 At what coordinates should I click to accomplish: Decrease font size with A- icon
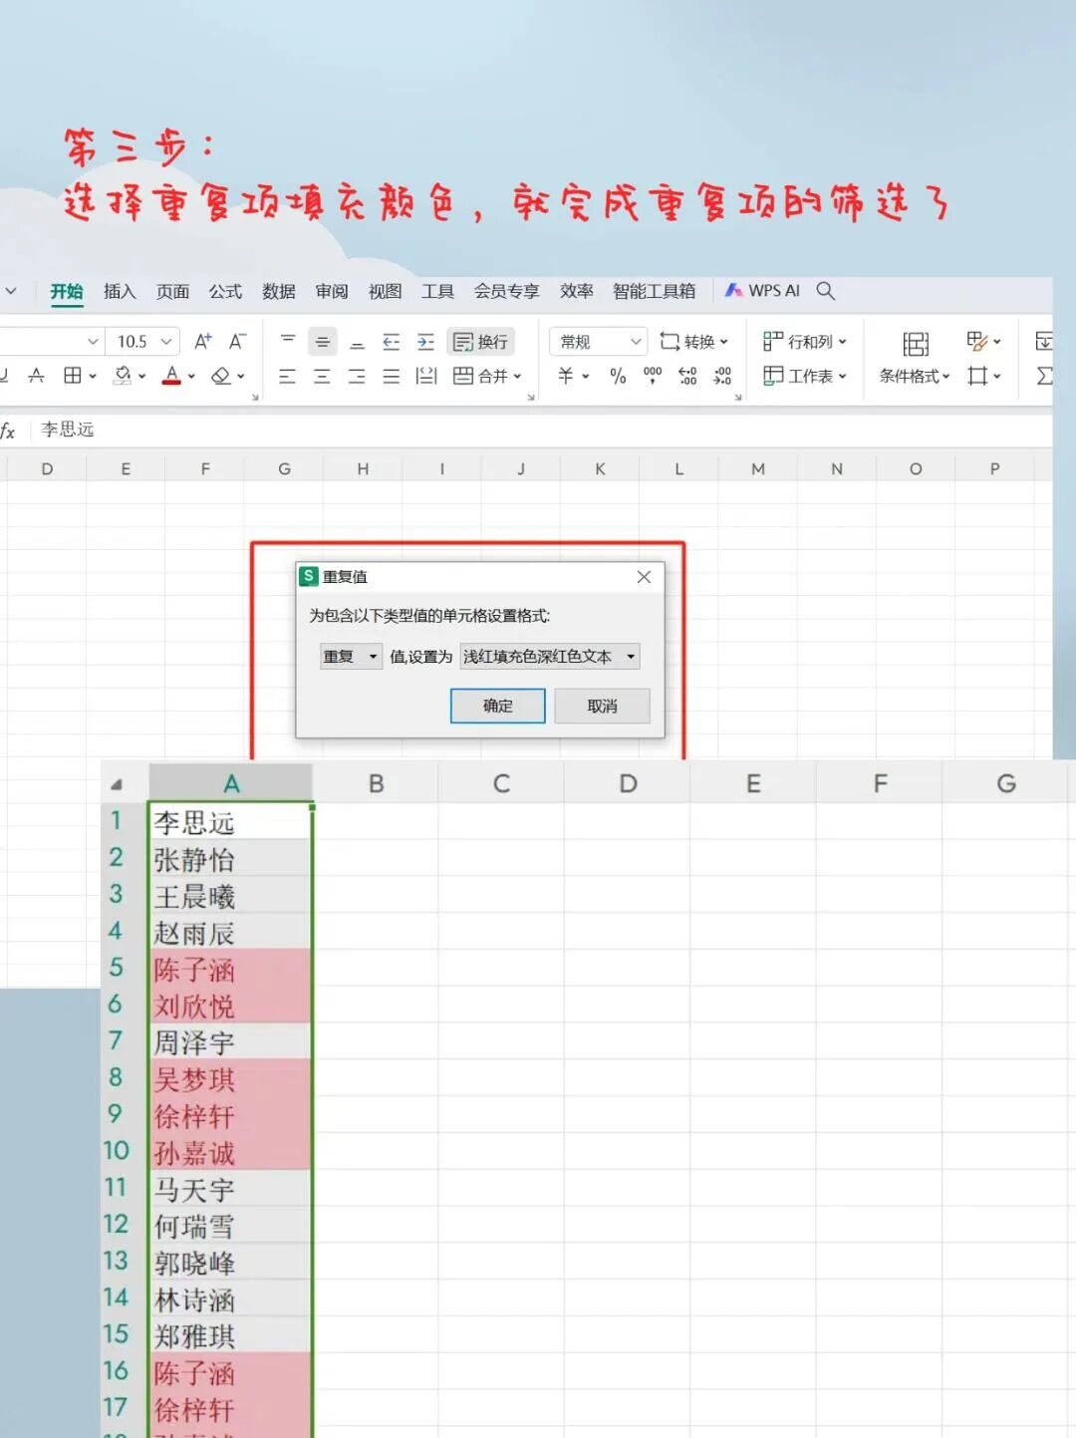[237, 342]
